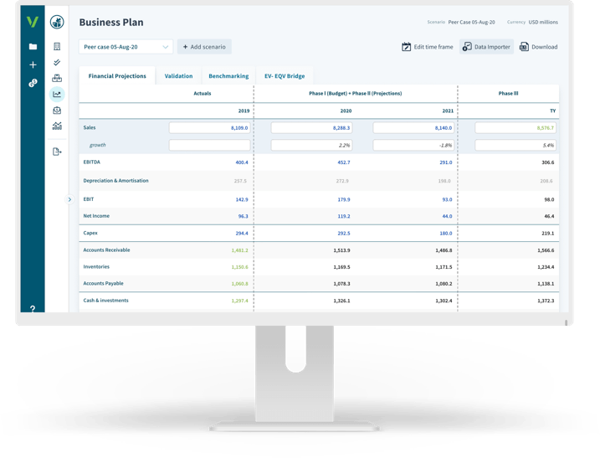Screen dimensions: 600x458
Task: Click Edit time frame
Action: click(x=428, y=47)
